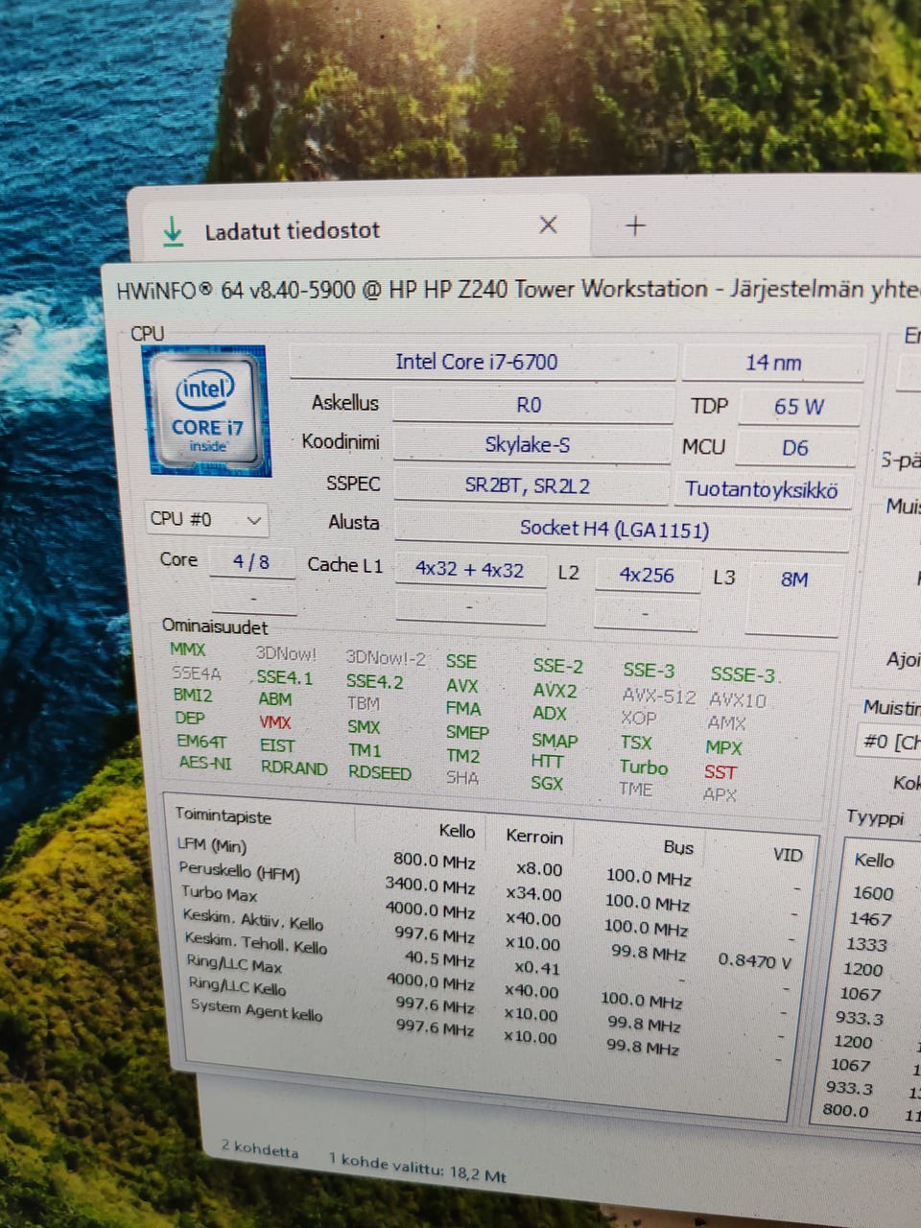This screenshot has width=921, height=1228.
Task: Click the HTT feature label
Action: coord(547,760)
